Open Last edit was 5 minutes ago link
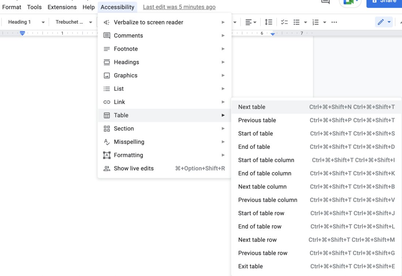This screenshot has width=402, height=276. click(179, 7)
